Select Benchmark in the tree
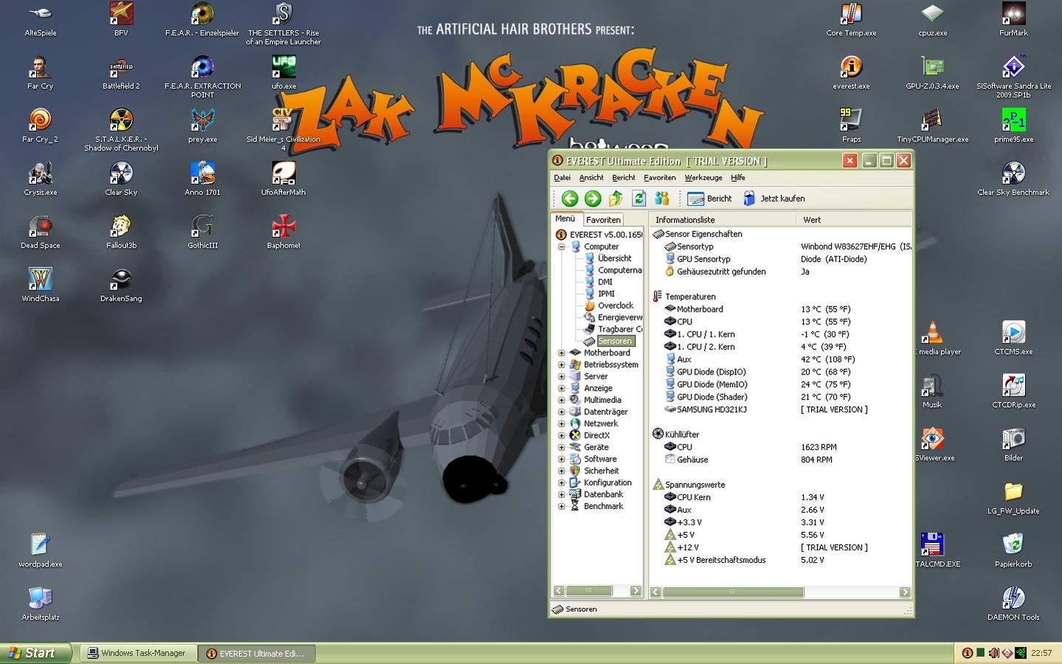This screenshot has height=664, width=1062. tap(603, 507)
